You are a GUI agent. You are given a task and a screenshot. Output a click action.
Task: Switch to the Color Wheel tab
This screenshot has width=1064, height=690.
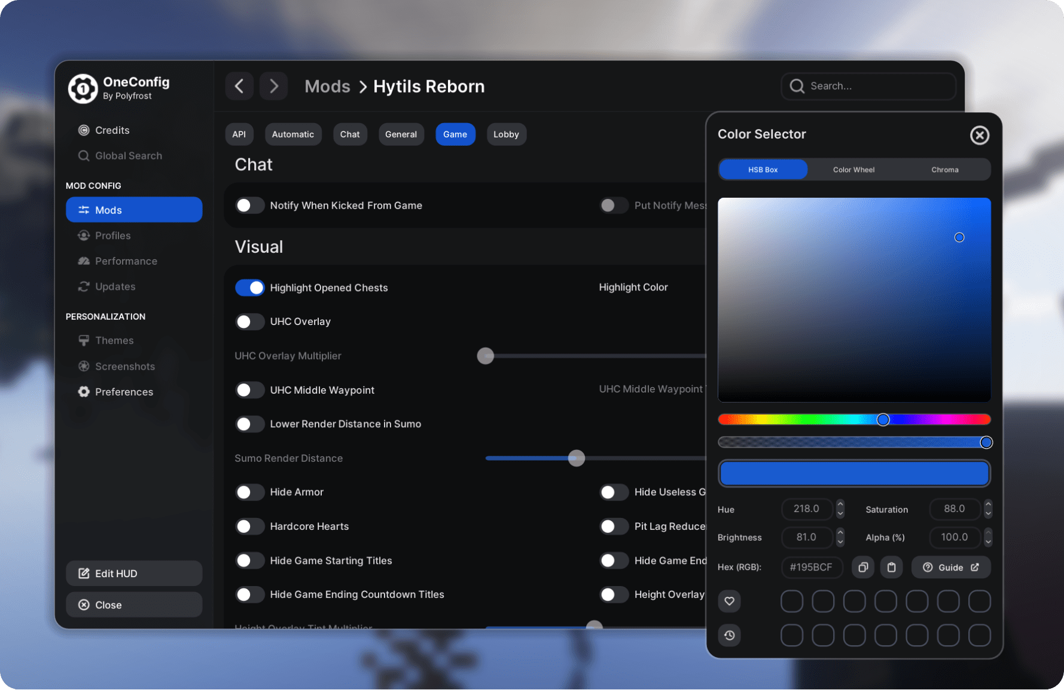(x=853, y=170)
